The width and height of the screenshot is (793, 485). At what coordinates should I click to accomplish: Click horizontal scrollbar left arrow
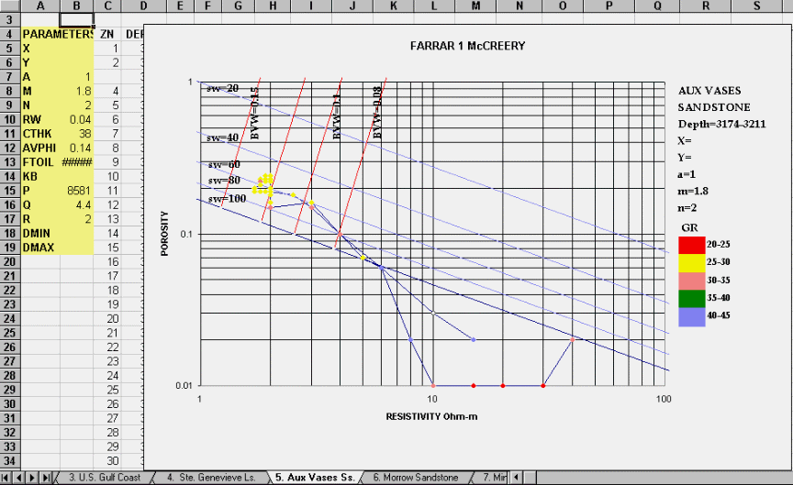(518, 478)
